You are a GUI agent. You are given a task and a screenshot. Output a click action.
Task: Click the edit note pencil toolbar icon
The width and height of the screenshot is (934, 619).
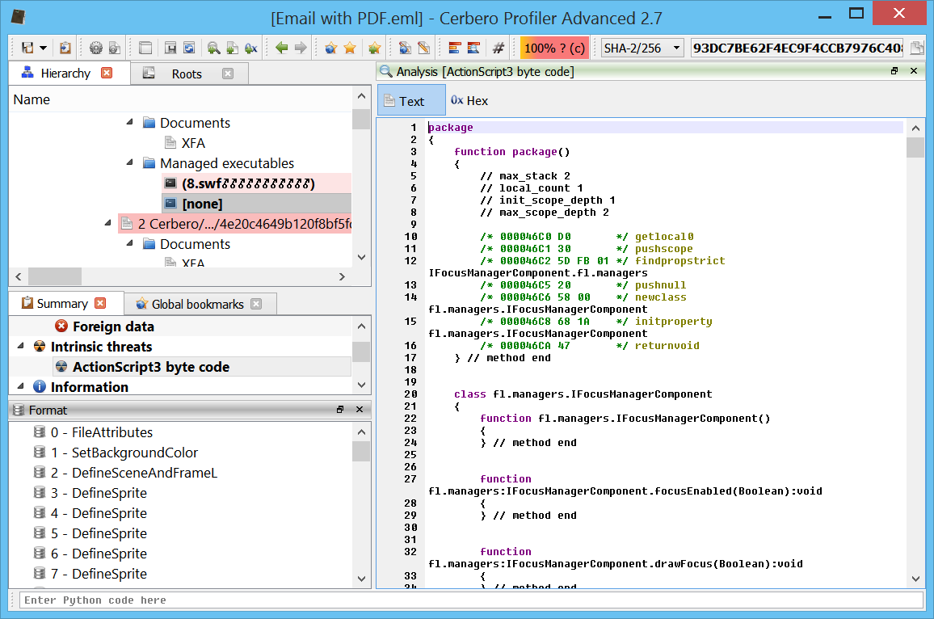click(423, 48)
